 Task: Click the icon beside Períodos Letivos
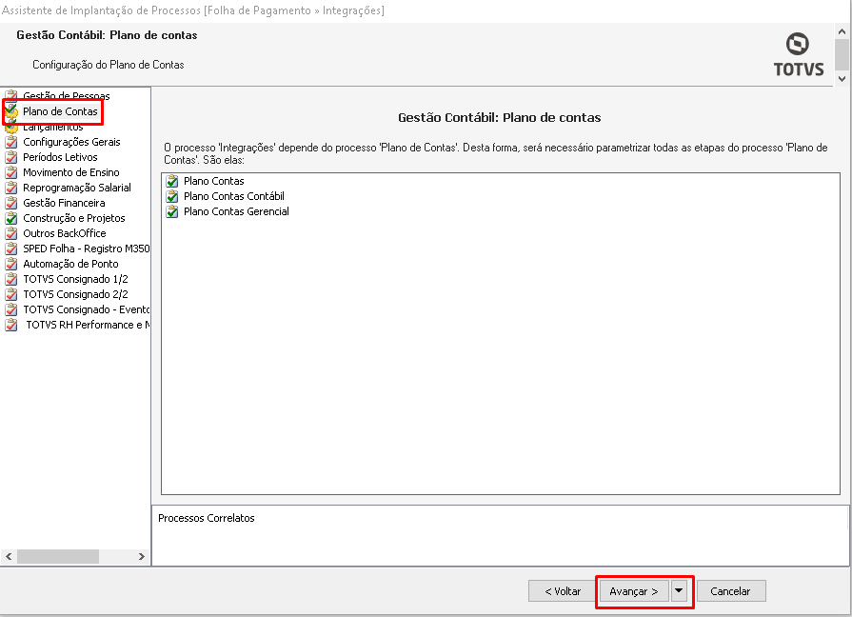[x=10, y=157]
